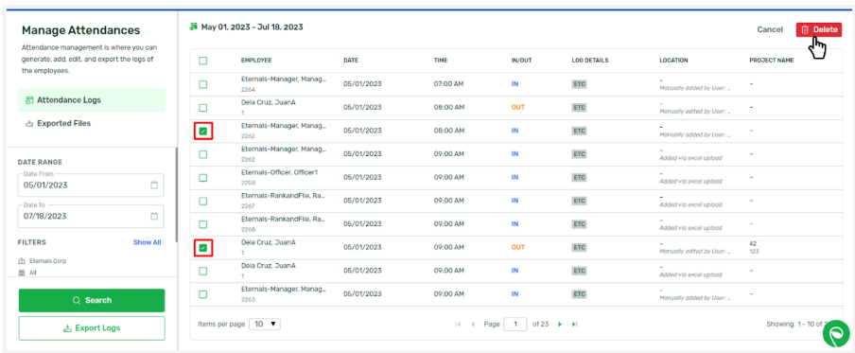Check the row for employee 2268
The image size is (855, 353).
[x=202, y=224]
